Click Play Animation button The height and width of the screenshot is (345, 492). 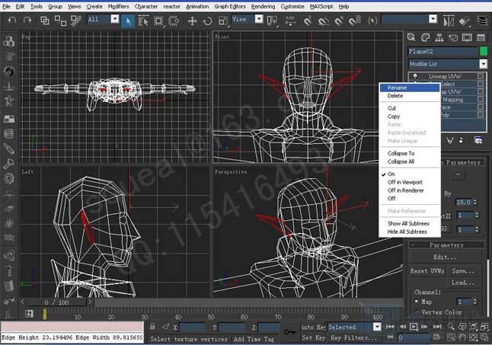(x=414, y=327)
